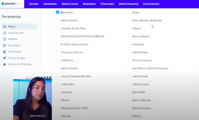Click the Importar Lista list icon

click(x=4, y=33)
